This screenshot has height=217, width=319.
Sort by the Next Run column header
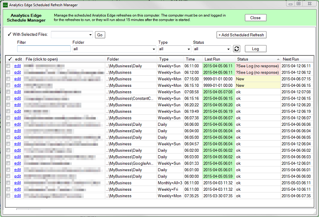click(x=290, y=59)
